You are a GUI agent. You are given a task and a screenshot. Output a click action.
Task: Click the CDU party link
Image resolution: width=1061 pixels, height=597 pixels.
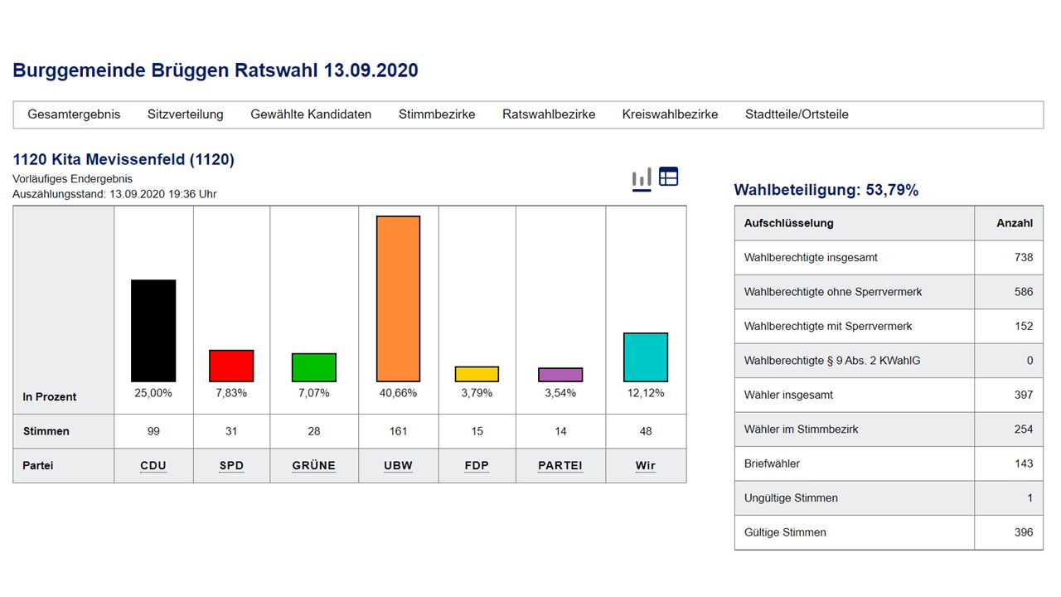pyautogui.click(x=153, y=466)
